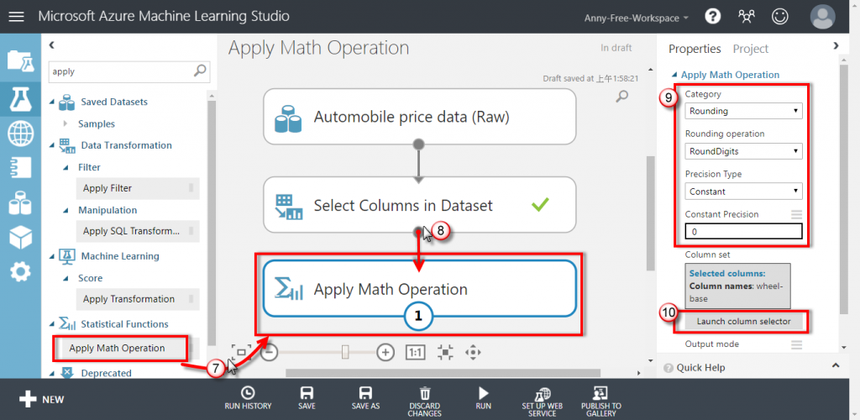Screen dimensions: 860x420
Task: Open Experiments flask icon in sidebar
Action: pyautogui.click(x=20, y=98)
